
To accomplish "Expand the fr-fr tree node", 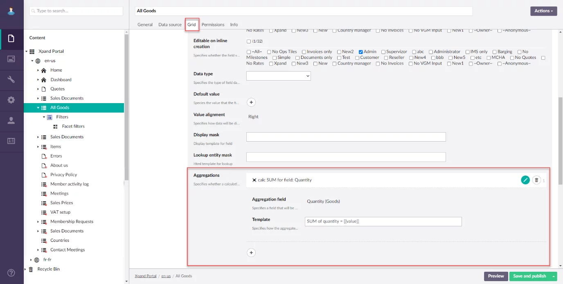I will [x=31, y=260].
